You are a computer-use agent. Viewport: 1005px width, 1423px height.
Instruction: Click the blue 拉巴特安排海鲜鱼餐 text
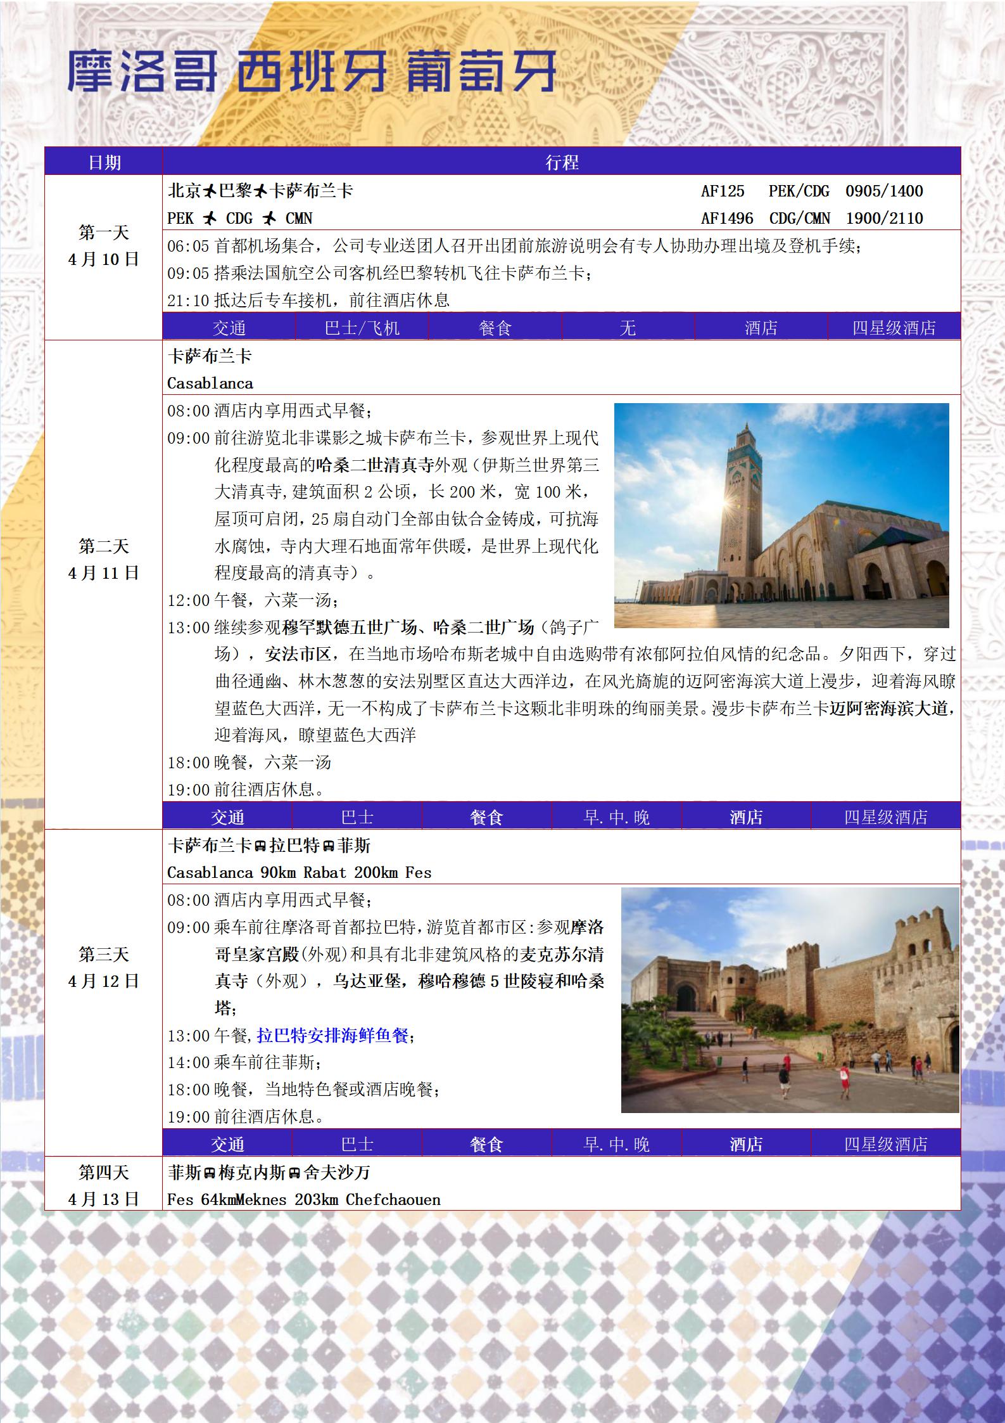(x=332, y=1036)
